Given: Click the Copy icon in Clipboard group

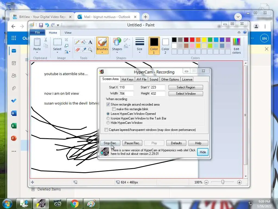Looking at the screenshot, I should coord(46,46).
